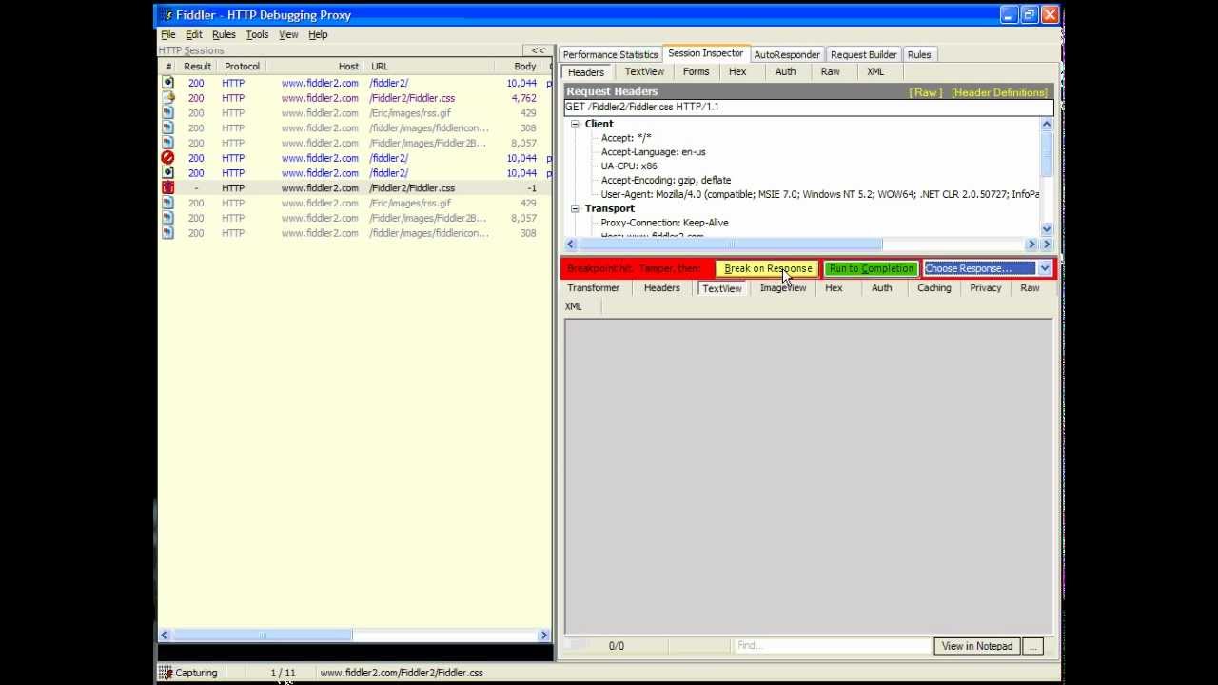Image resolution: width=1218 pixels, height=685 pixels.
Task: Click the headers pane scroll-up arrow
Action: coord(1047,124)
